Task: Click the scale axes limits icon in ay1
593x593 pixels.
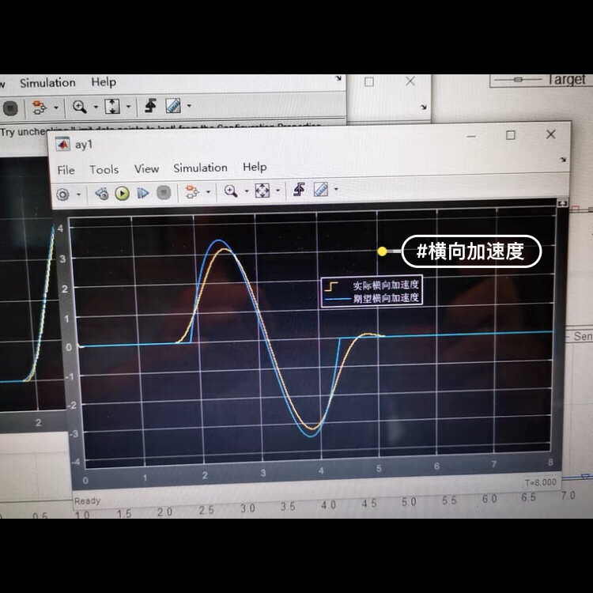Action: [263, 191]
